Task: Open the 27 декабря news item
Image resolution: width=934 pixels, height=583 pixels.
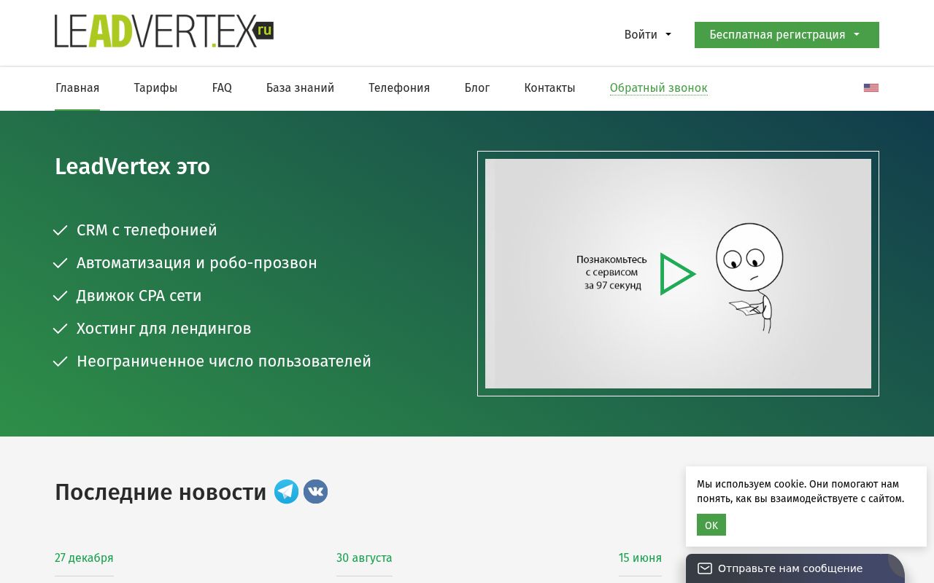Action: point(84,558)
